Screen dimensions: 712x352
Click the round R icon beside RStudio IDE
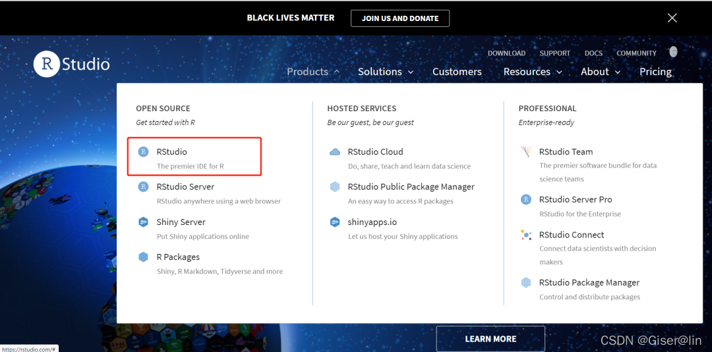click(144, 152)
